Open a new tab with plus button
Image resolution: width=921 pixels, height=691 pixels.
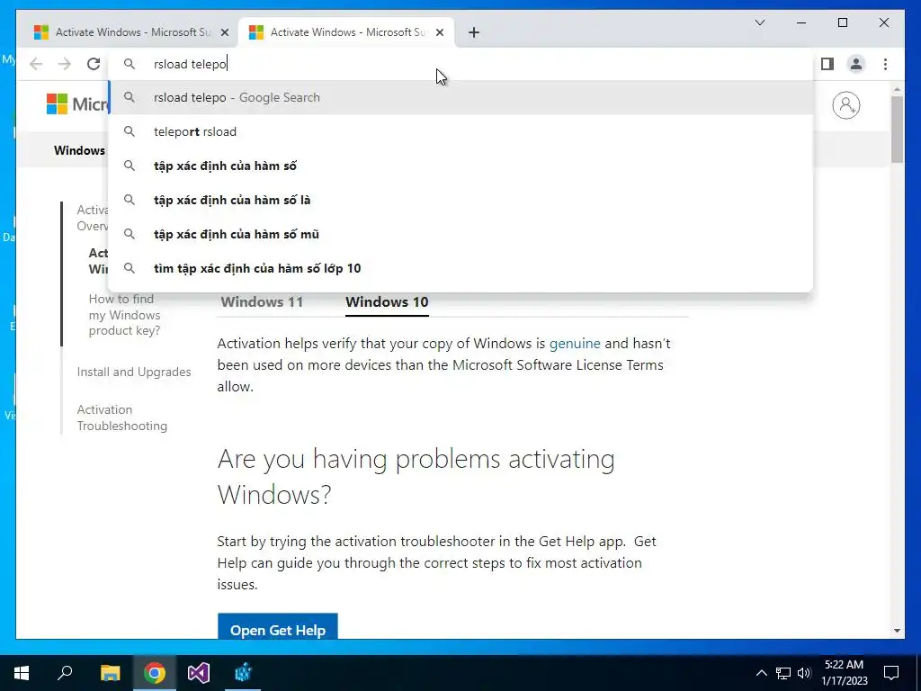pos(474,32)
